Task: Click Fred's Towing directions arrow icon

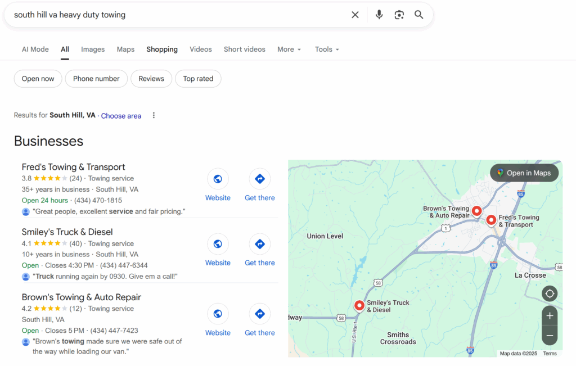Action: pyautogui.click(x=260, y=179)
